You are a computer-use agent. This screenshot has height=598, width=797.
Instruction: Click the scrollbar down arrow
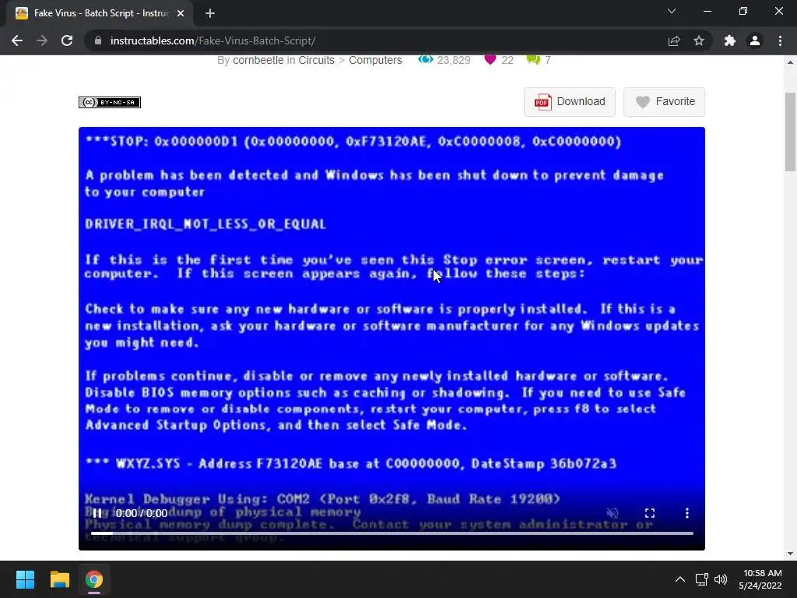tap(790, 554)
